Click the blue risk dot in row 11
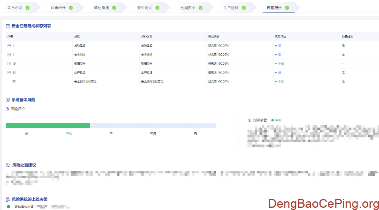 276,54
